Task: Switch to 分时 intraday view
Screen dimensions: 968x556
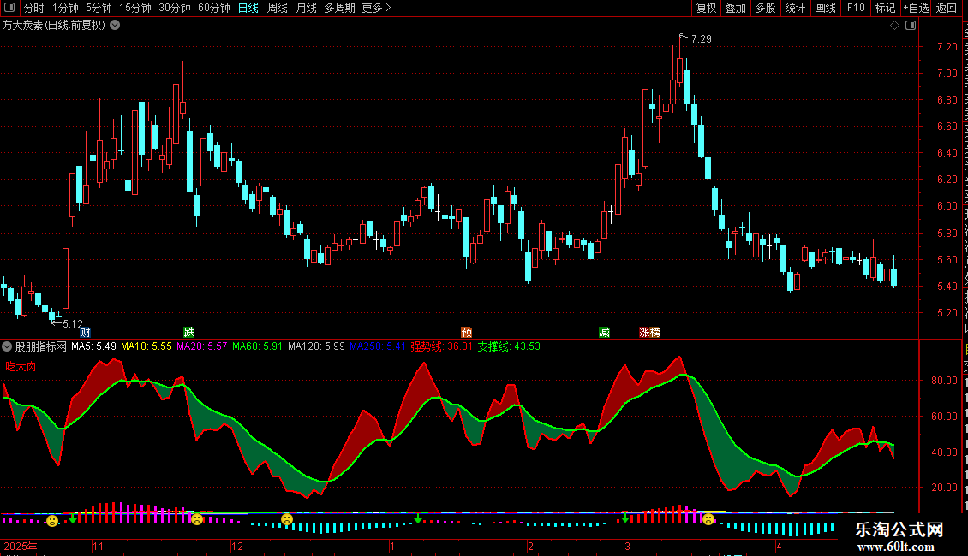Action: click(34, 8)
